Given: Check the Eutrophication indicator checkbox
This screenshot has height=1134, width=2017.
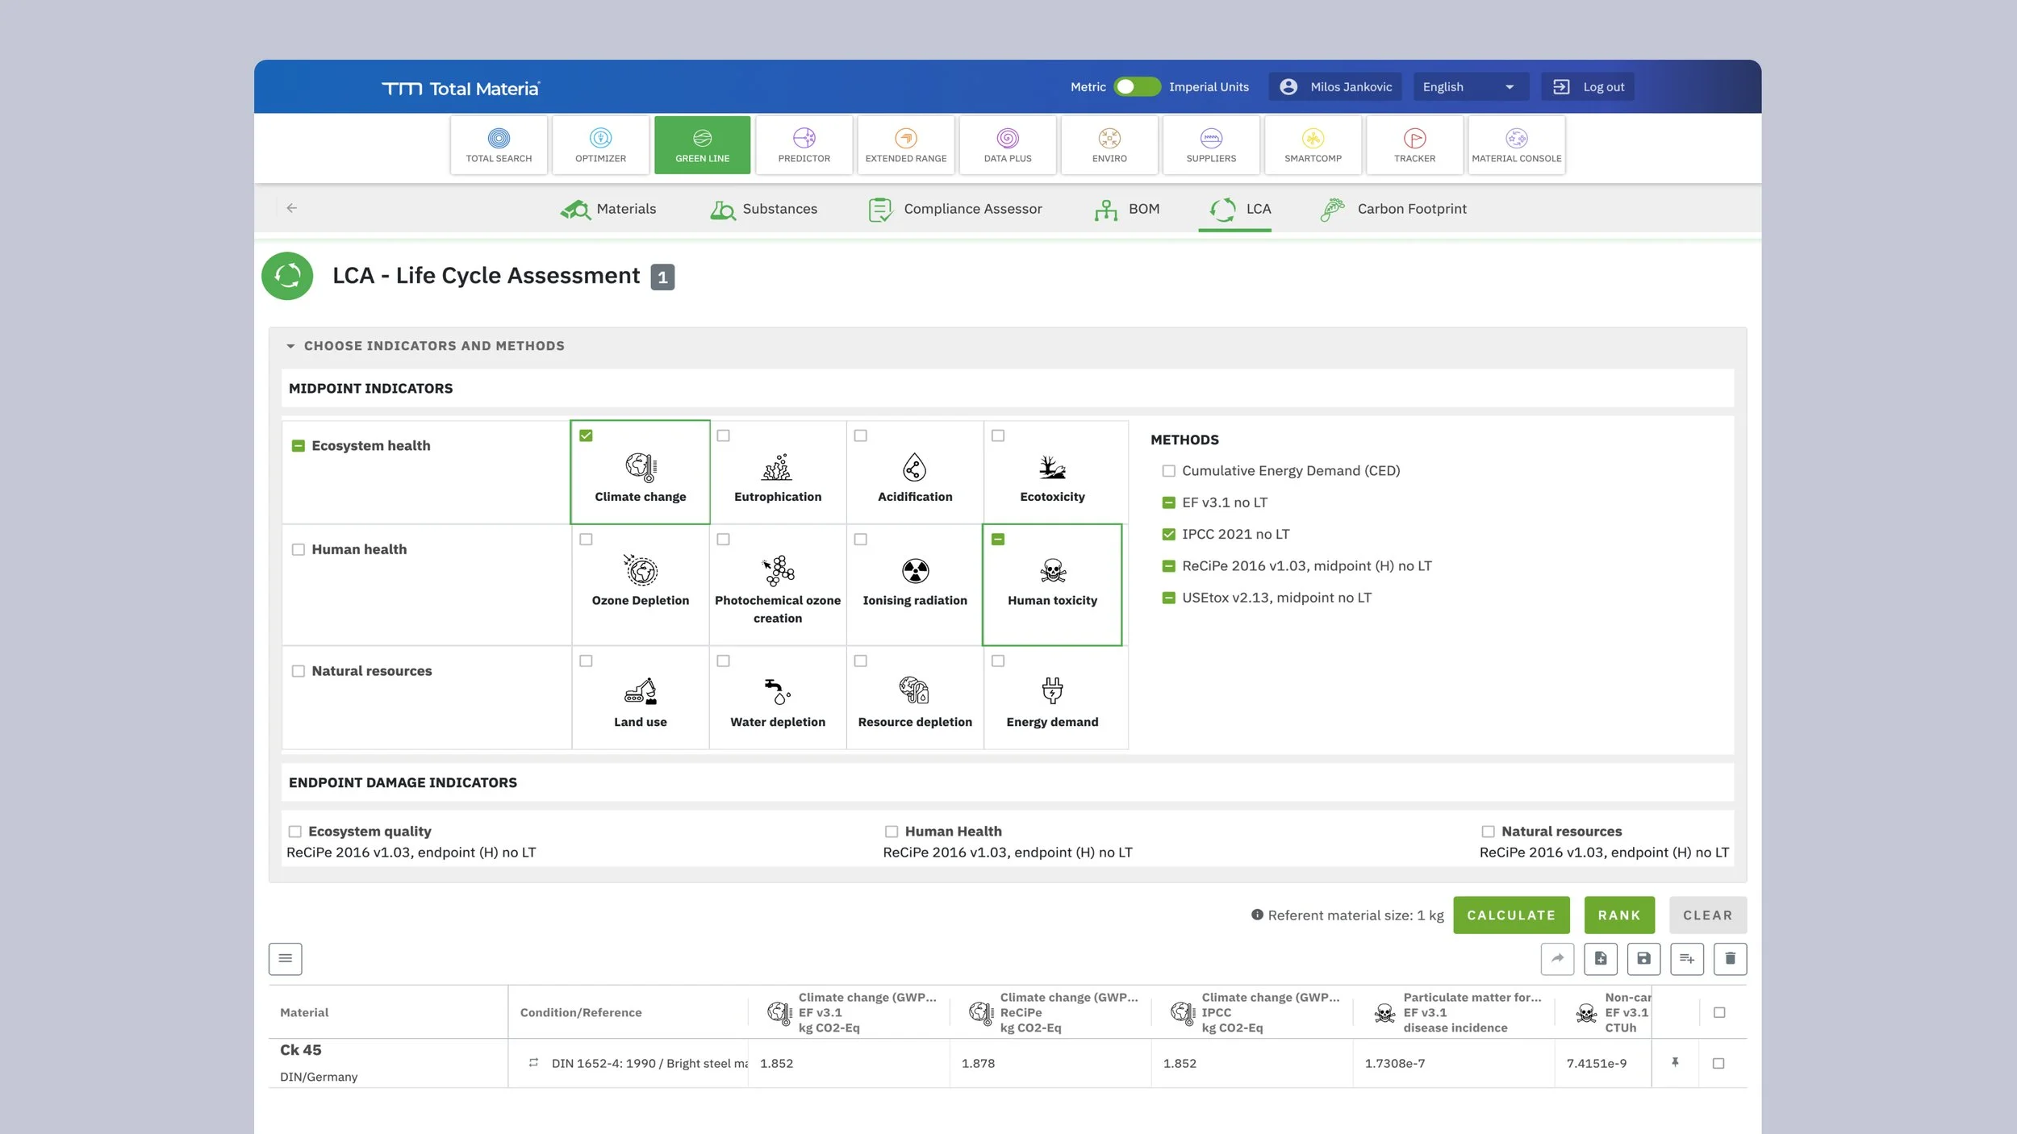Looking at the screenshot, I should pos(724,436).
